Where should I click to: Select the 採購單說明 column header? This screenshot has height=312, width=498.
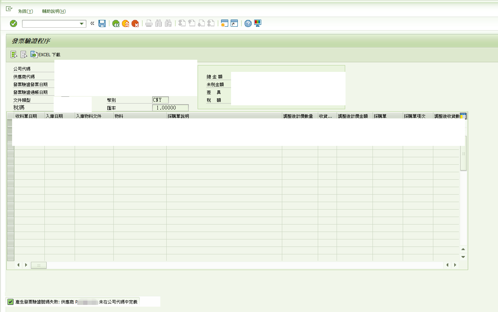(x=224, y=116)
